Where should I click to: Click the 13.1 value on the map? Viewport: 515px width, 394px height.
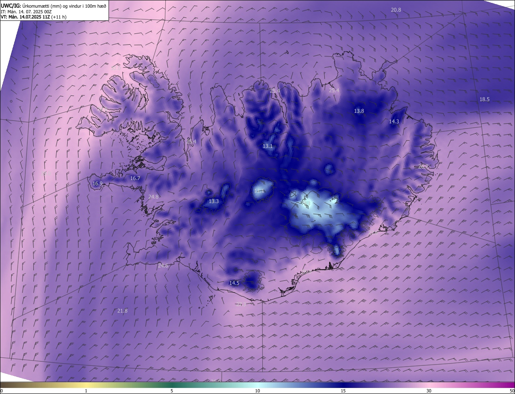tap(268, 146)
